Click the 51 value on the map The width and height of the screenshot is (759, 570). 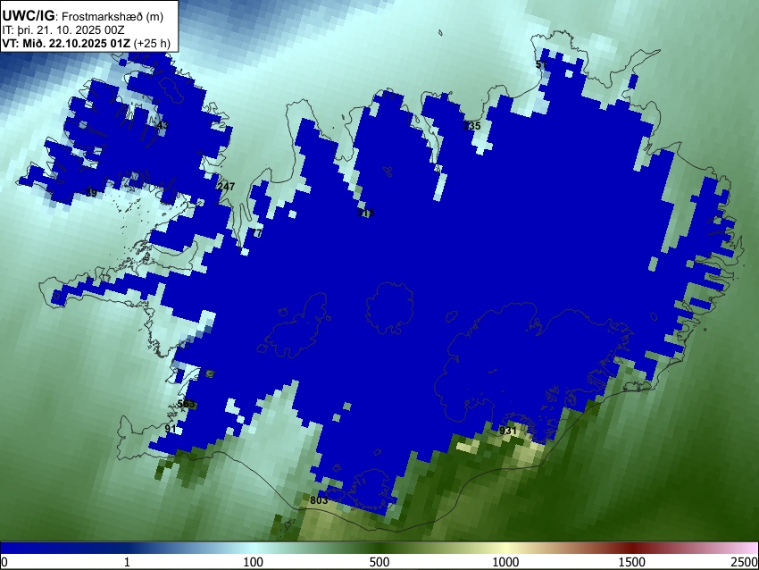[x=541, y=64]
